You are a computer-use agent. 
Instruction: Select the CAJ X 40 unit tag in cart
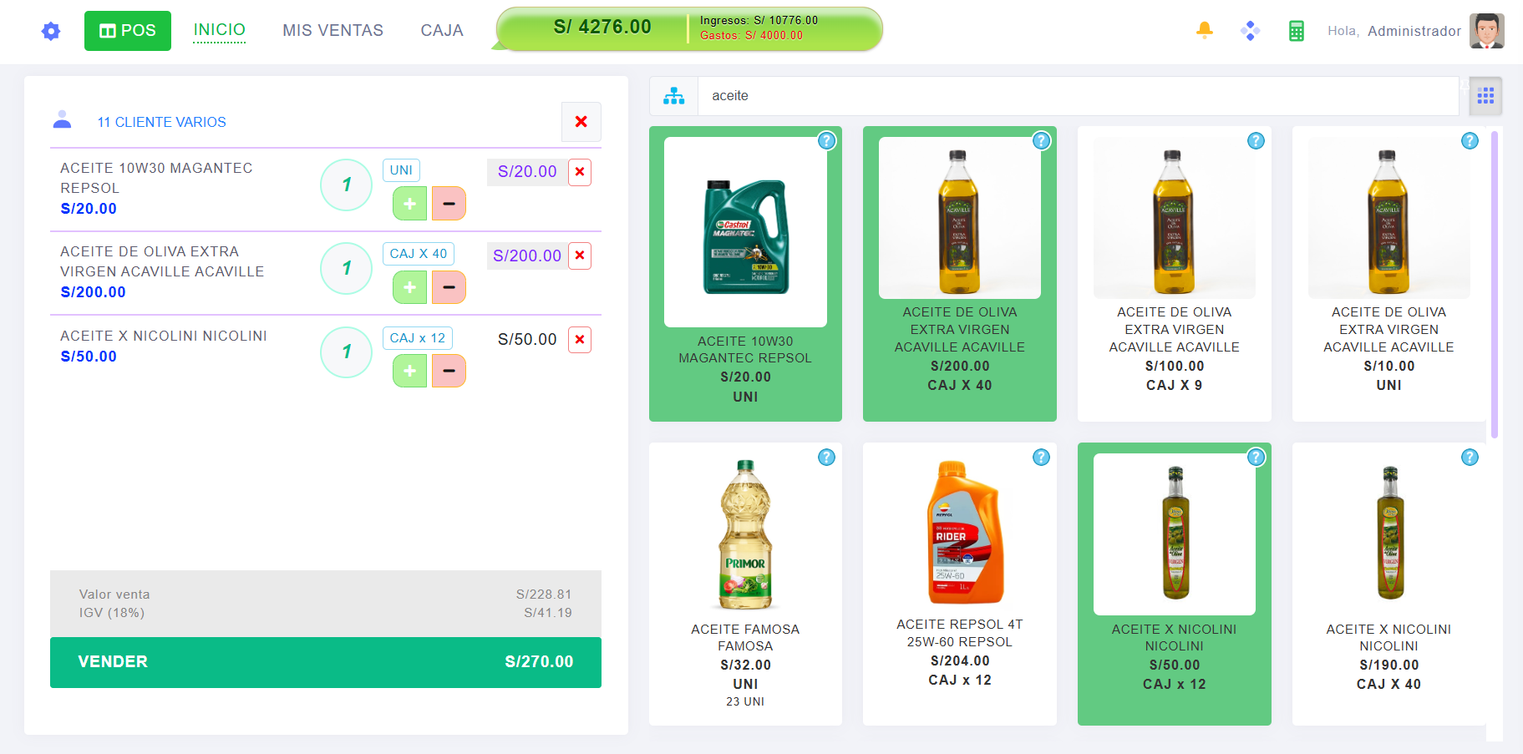[x=418, y=254]
